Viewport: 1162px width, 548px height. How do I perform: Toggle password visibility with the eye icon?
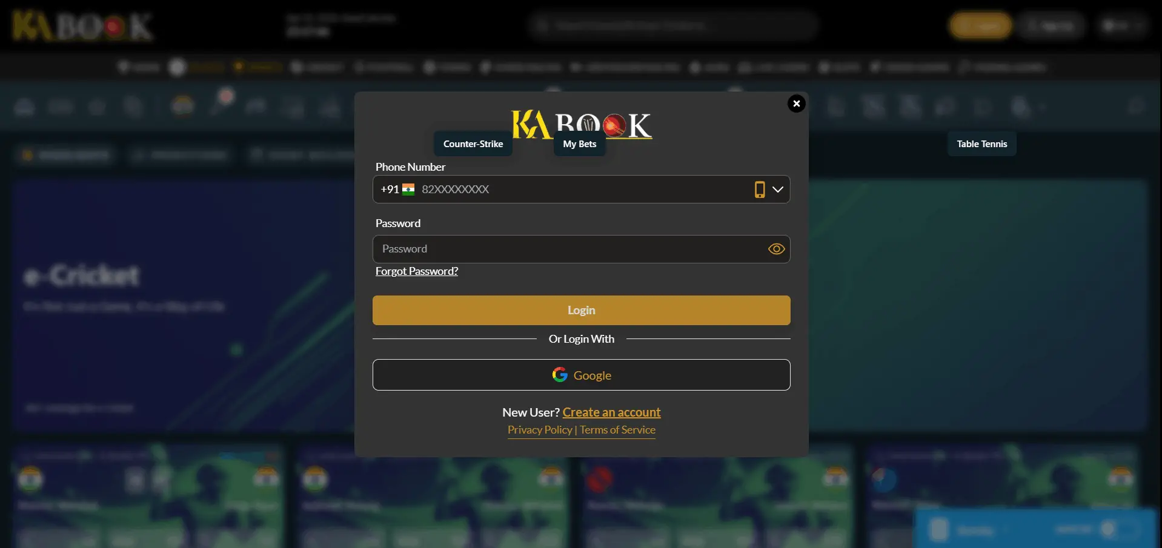776,249
